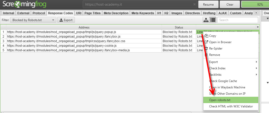Switch to Meta Description tab
This screenshot has height=113, width=269.
pyautogui.click(x=116, y=13)
